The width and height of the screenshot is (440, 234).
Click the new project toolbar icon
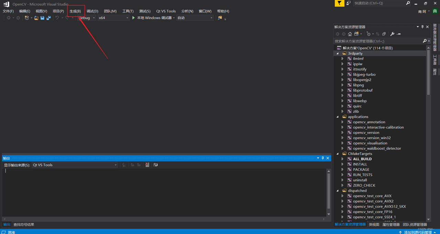[x=26, y=18]
